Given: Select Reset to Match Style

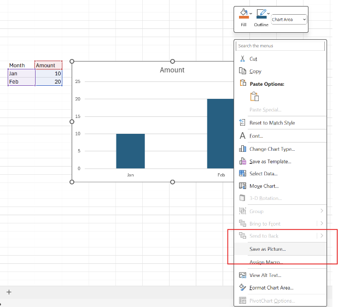Looking at the screenshot, I should coord(272,123).
